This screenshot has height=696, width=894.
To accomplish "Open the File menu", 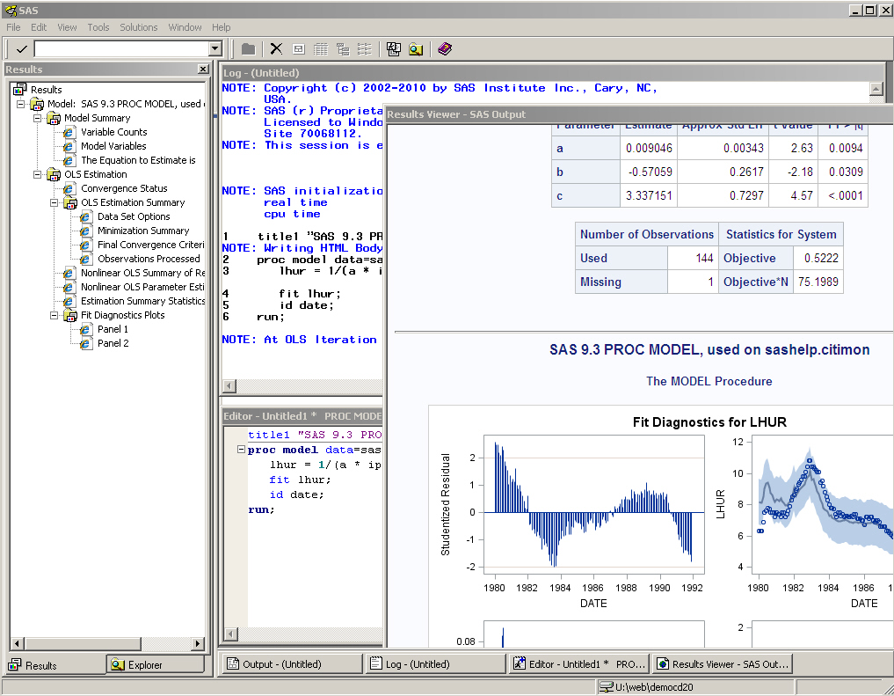I will point(13,27).
